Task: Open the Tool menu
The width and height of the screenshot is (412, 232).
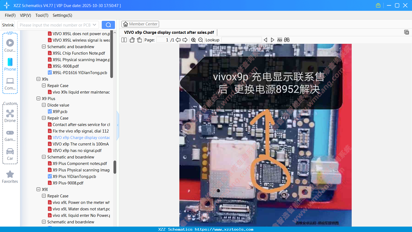Action: tap(42, 15)
